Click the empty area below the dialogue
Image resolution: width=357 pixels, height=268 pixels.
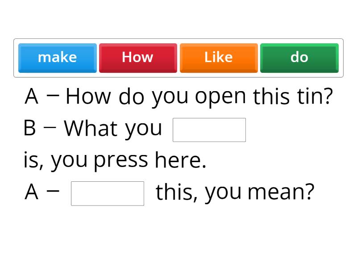pos(178,237)
